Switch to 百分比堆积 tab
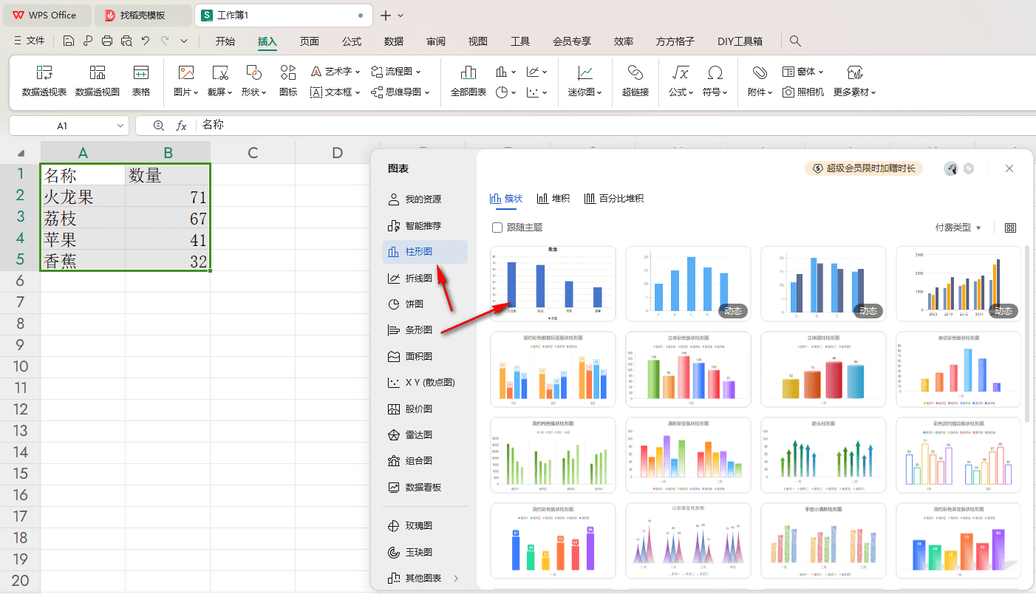 click(x=613, y=199)
